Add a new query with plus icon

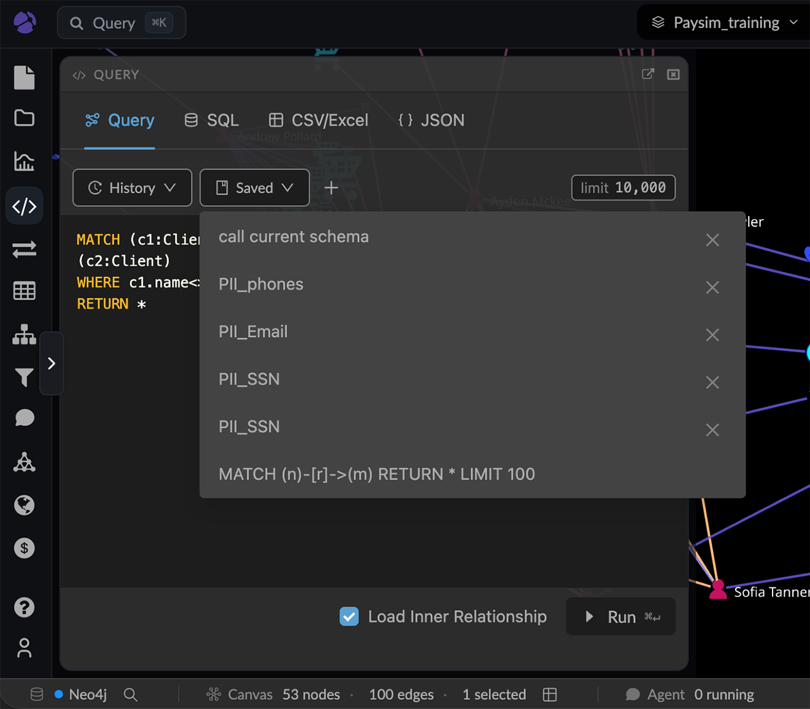point(331,188)
